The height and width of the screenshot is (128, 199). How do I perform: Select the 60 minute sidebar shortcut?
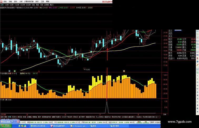[197, 89]
